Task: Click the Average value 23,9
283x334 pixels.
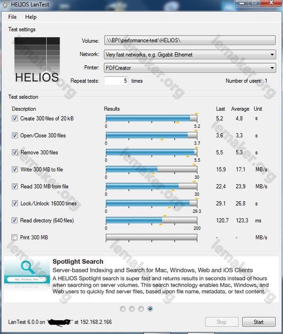Action: [x=240, y=187]
